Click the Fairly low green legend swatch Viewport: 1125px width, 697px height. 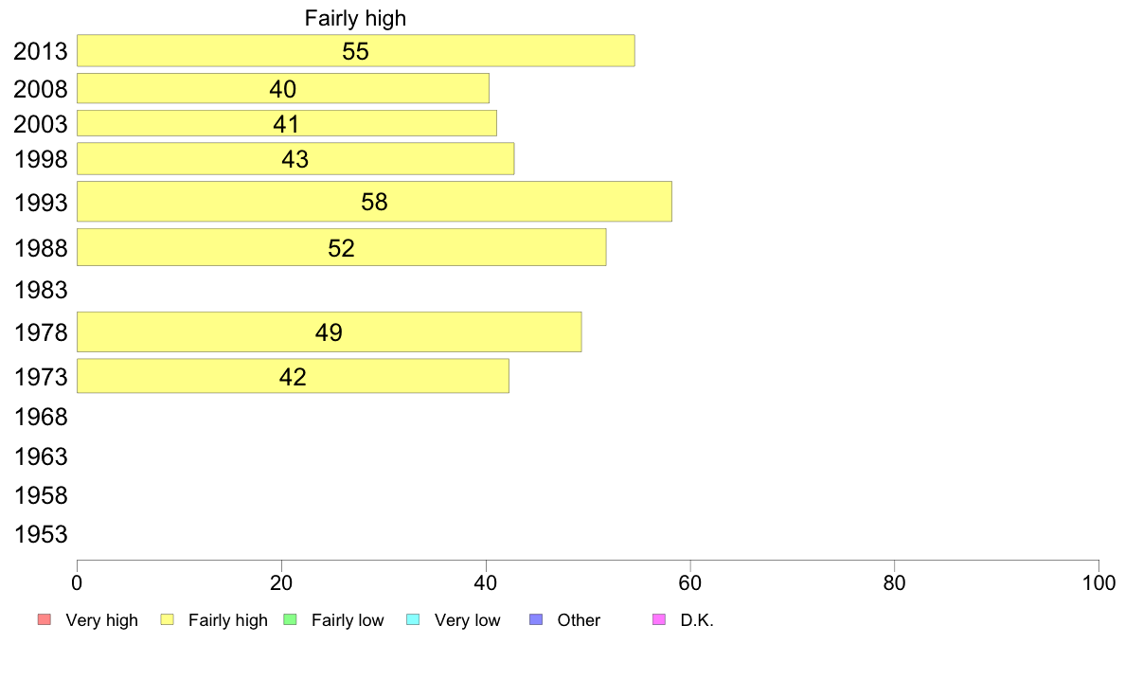click(290, 619)
